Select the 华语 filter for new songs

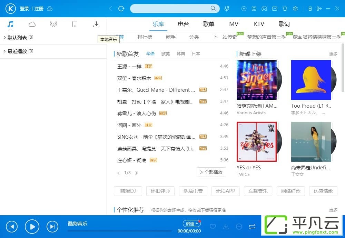150,54
